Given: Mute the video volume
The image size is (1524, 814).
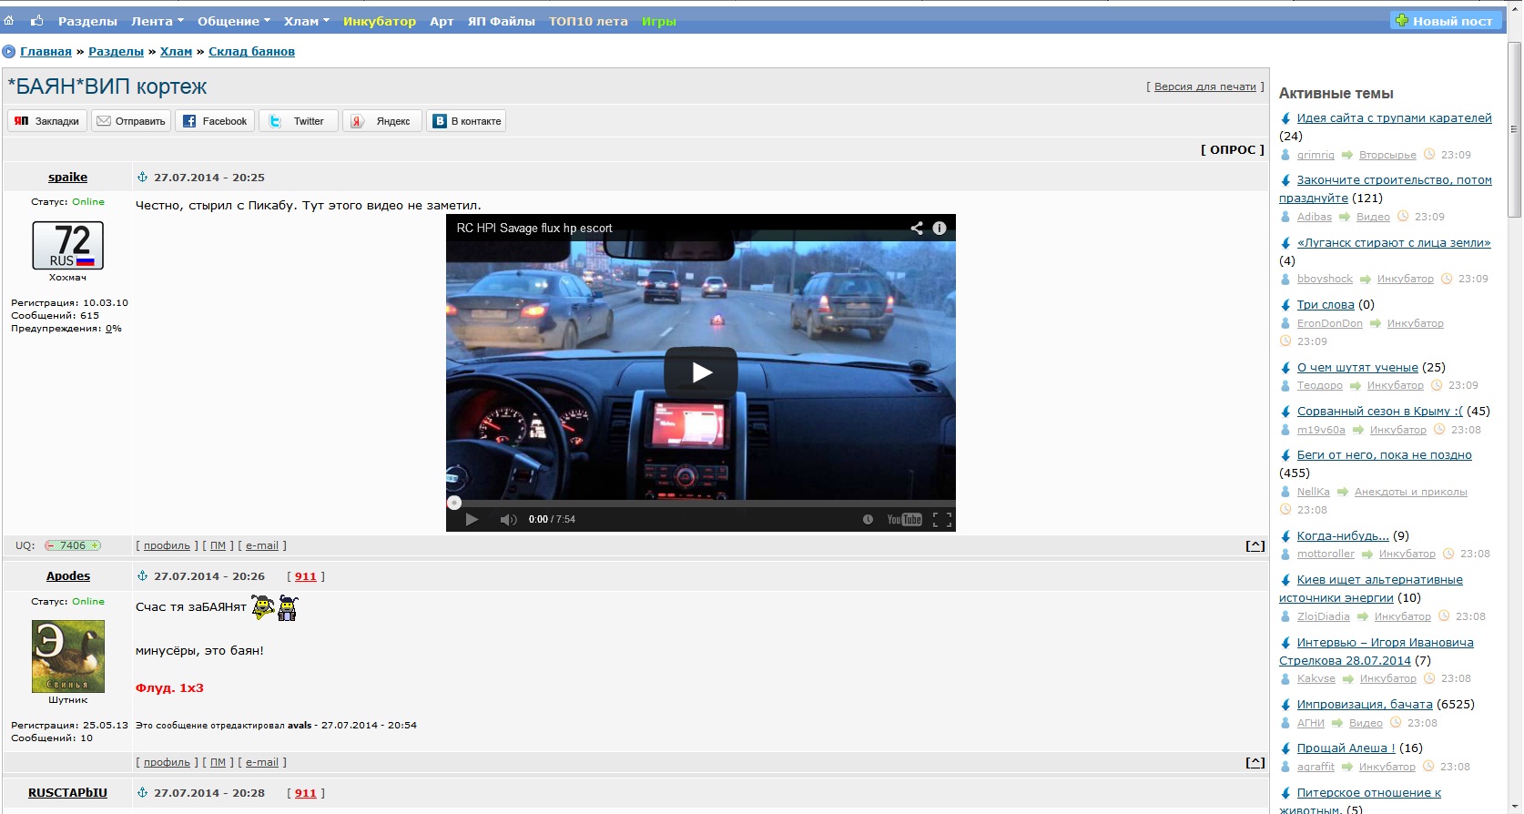Looking at the screenshot, I should [x=508, y=520].
